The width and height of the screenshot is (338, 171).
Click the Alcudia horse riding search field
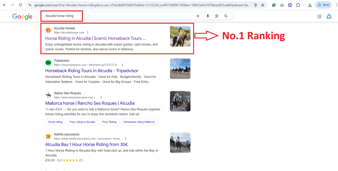coord(116,16)
